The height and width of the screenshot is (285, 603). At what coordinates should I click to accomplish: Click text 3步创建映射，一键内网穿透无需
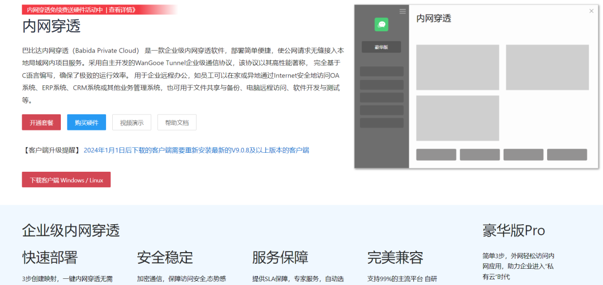(x=68, y=279)
